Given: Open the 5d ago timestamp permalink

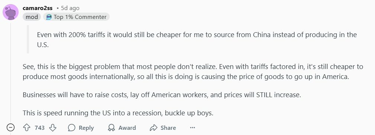Looking at the screenshot, I should pos(70,8).
